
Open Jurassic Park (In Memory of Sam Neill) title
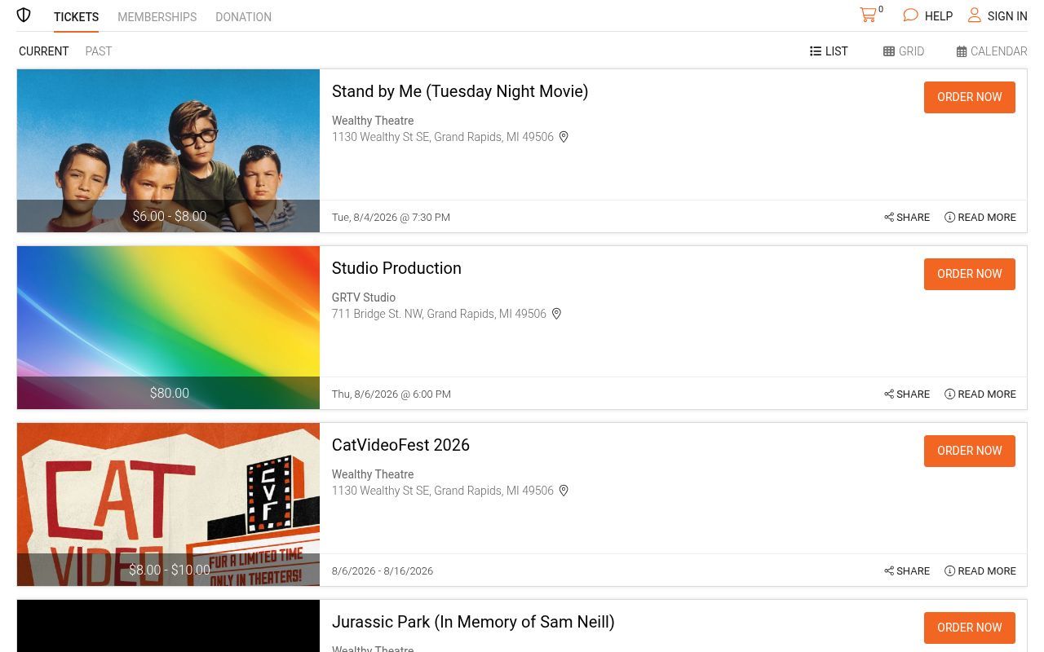(x=473, y=622)
